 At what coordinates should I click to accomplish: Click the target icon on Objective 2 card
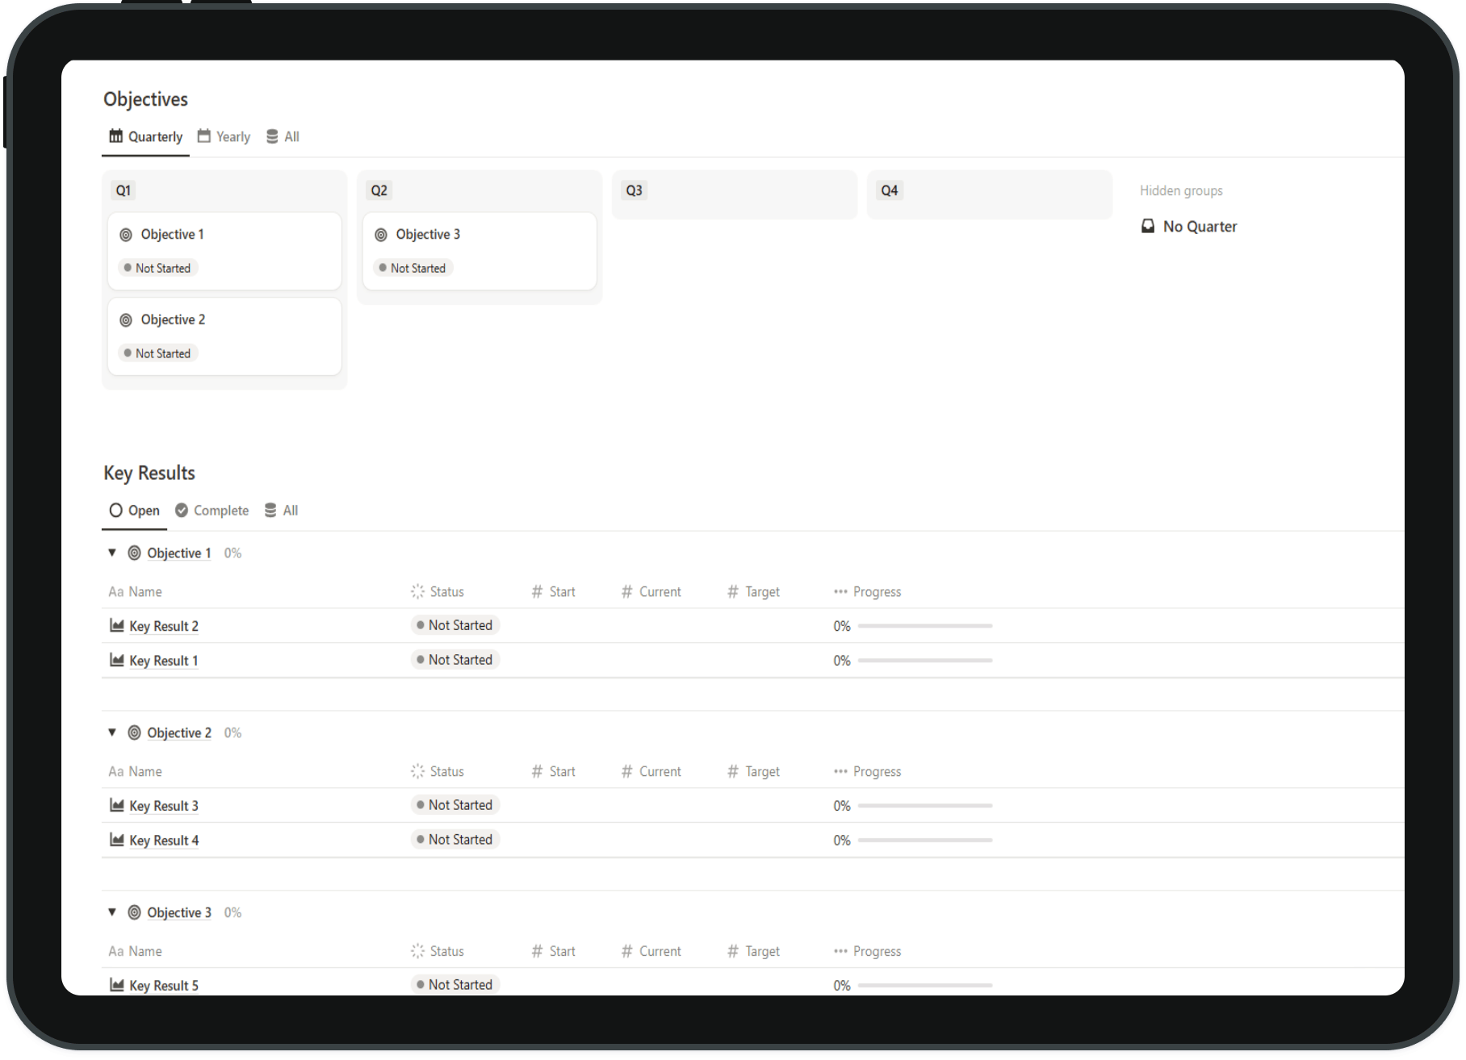pyautogui.click(x=126, y=320)
